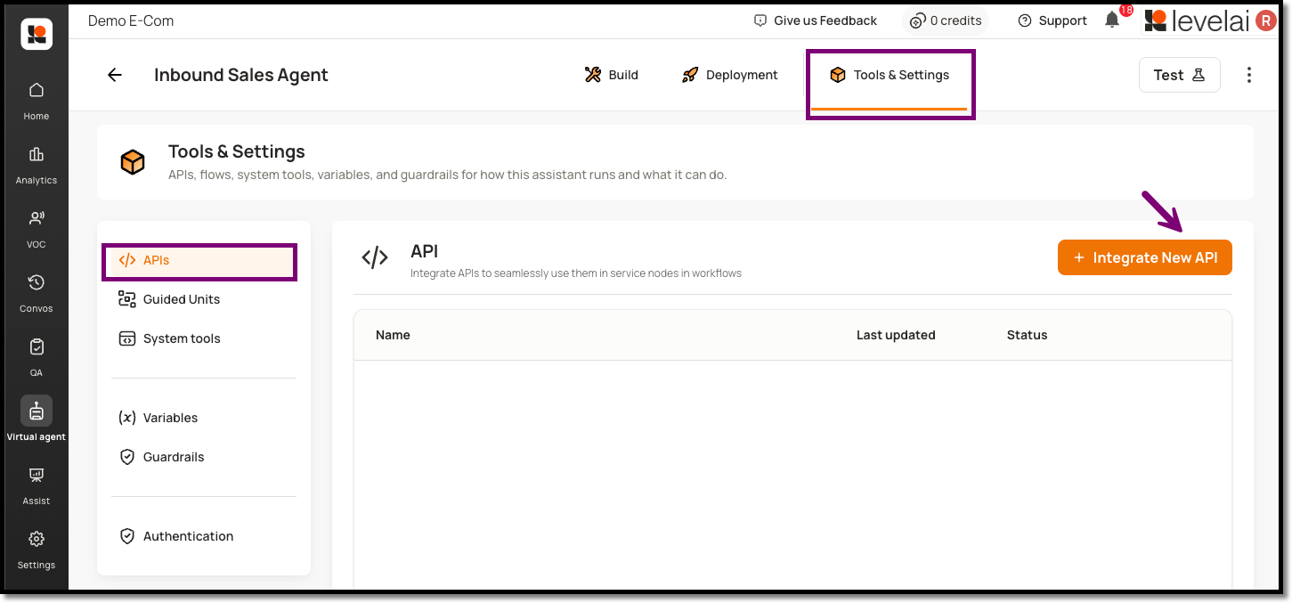
Task: Select the Tools & Settings tab
Action: [890, 75]
